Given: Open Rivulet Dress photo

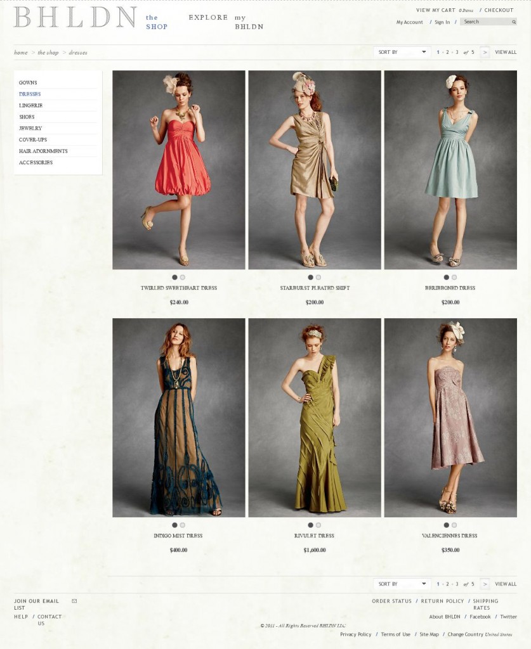Looking at the screenshot, I should pos(315,418).
